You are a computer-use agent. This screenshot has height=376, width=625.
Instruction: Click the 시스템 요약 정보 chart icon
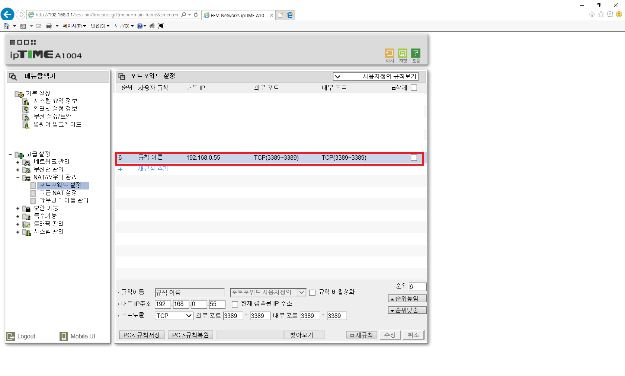pyautogui.click(x=26, y=101)
